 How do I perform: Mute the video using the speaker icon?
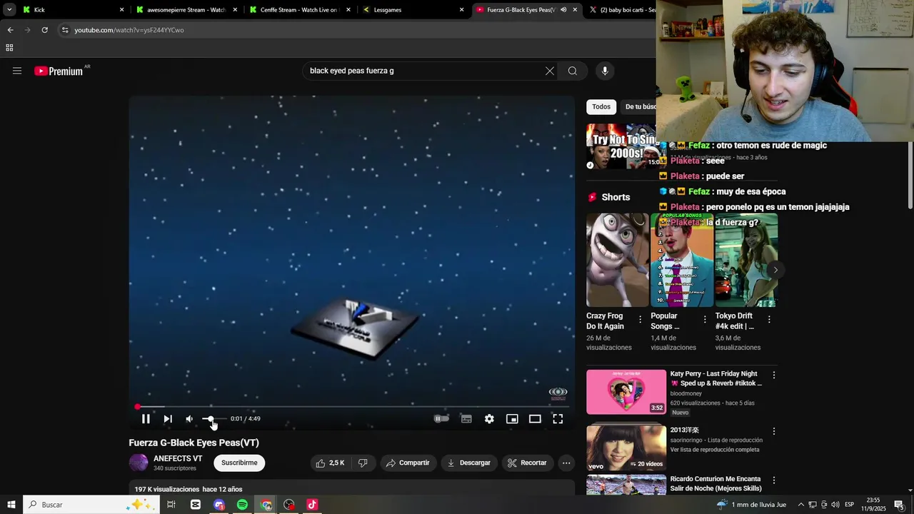[189, 419]
